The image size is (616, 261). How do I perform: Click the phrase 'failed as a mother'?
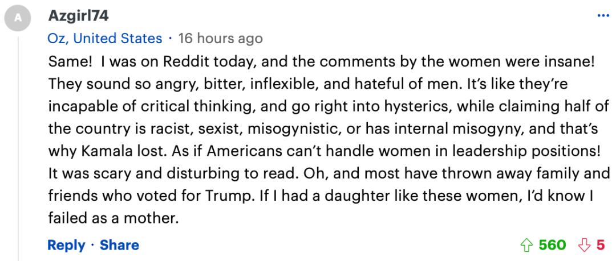click(114, 218)
